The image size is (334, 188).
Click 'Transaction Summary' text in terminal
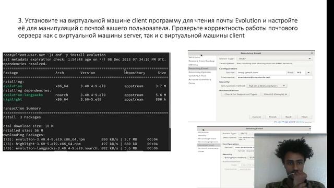point(22,108)
